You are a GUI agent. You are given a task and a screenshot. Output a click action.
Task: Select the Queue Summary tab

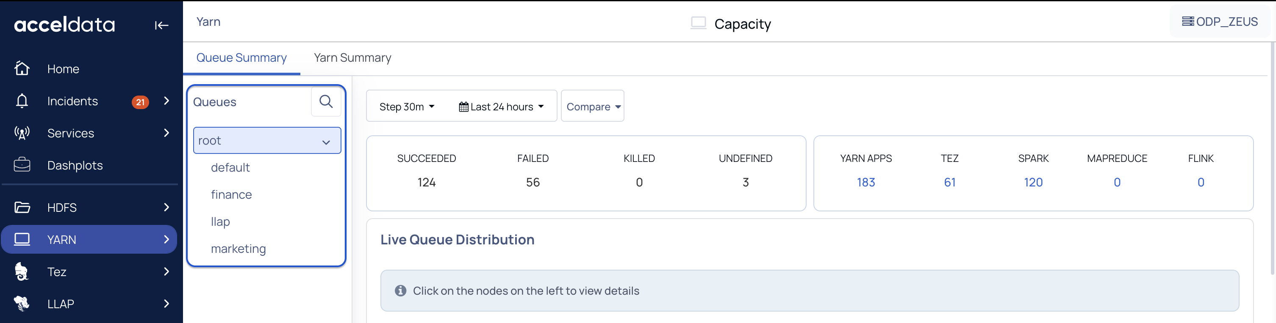coord(241,58)
